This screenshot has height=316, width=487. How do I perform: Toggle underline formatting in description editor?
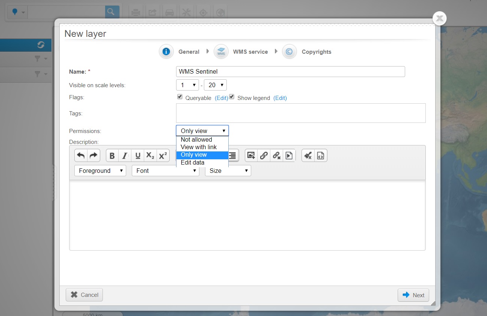138,156
